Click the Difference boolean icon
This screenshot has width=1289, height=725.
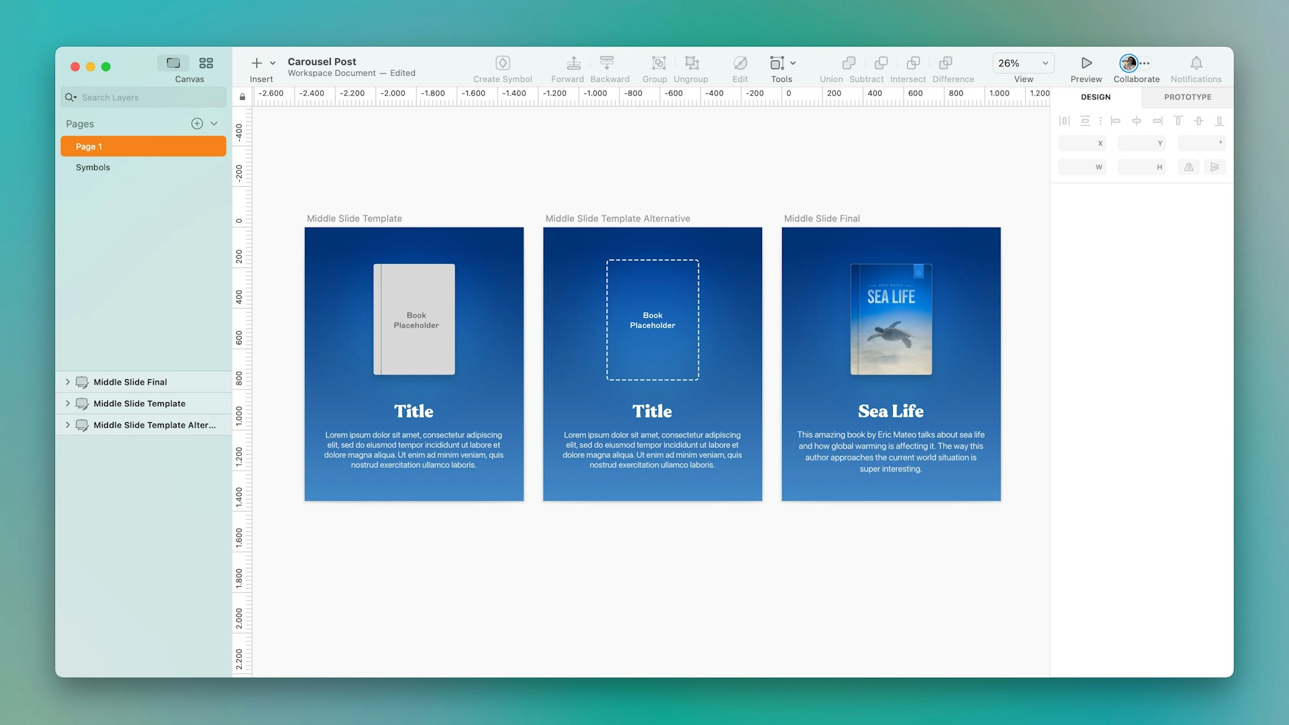[947, 62]
